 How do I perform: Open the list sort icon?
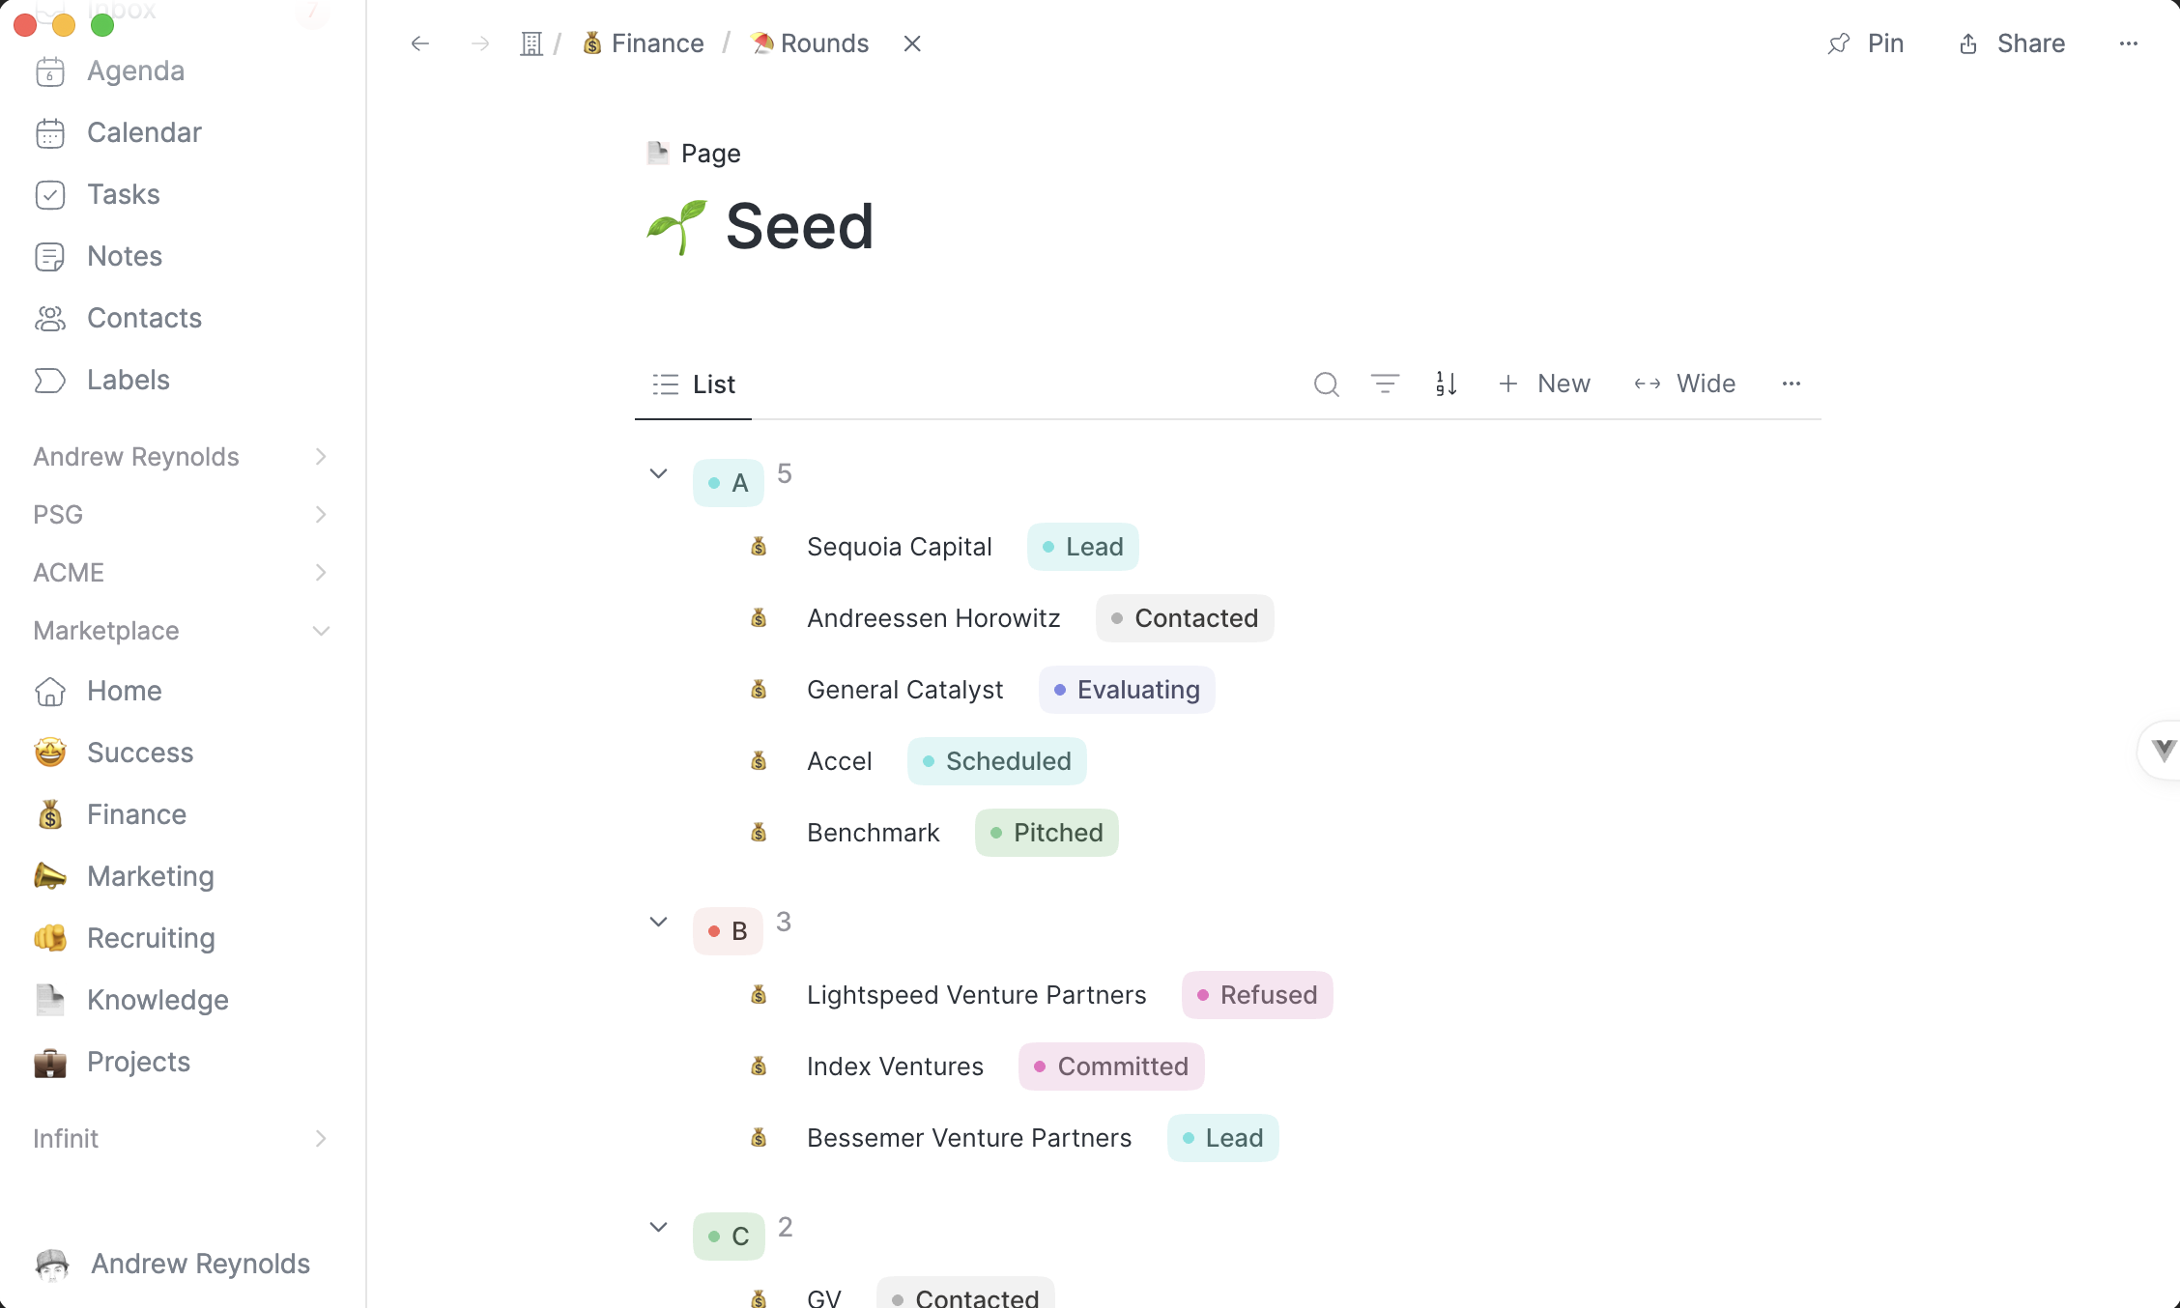coord(1447,384)
